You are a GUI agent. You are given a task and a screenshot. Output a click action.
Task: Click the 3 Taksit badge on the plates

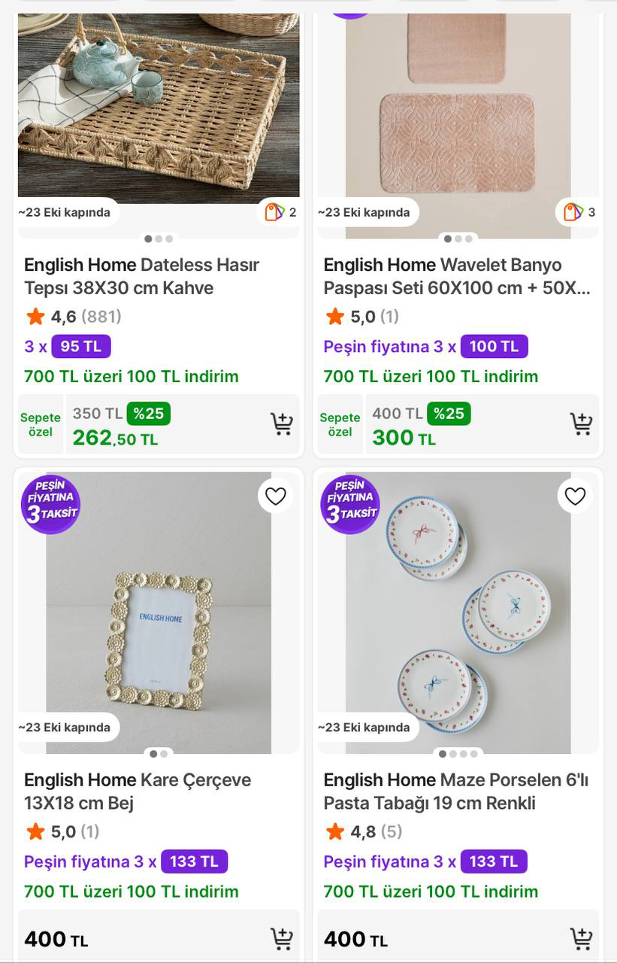click(x=350, y=504)
